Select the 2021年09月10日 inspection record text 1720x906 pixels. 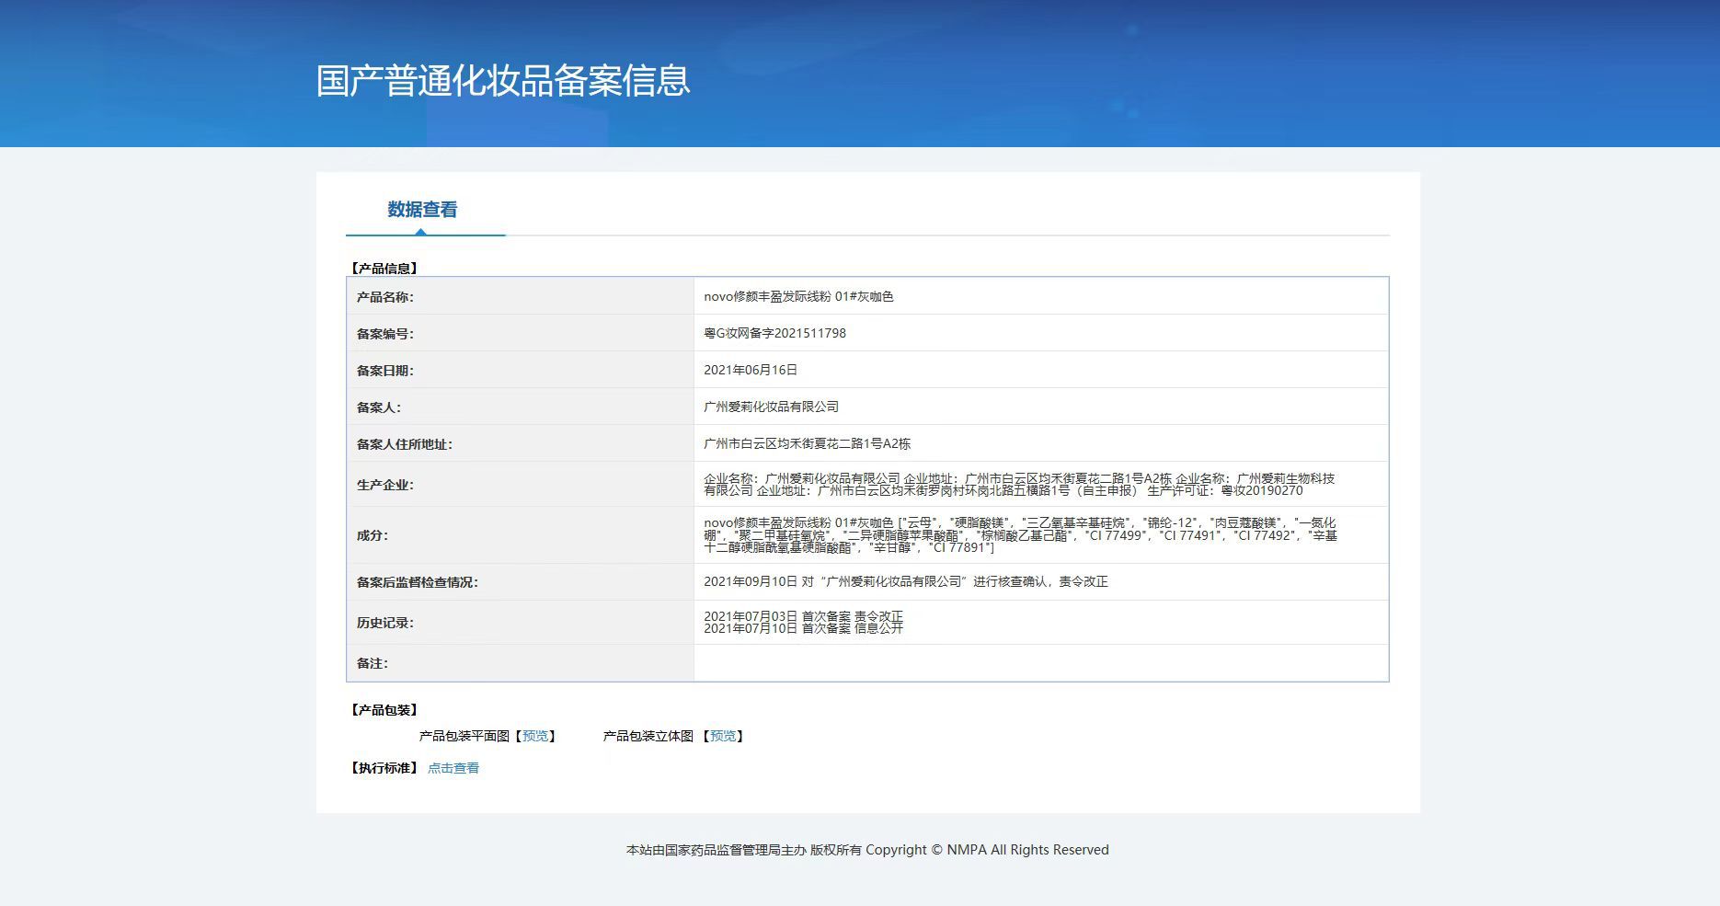pyautogui.click(x=906, y=581)
